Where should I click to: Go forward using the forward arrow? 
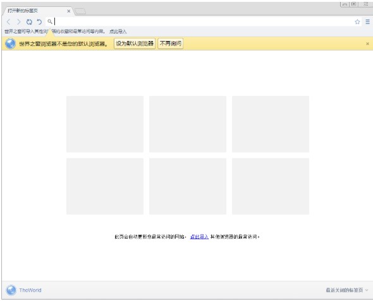18,22
